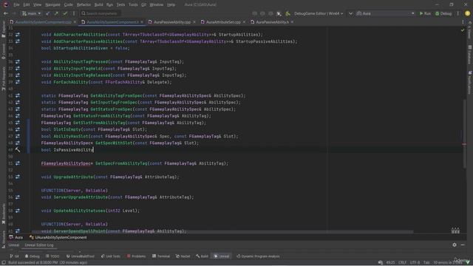Close the AuraPassiveAbility.cpp tab
This screenshot has width=473, height=266.
194,22
